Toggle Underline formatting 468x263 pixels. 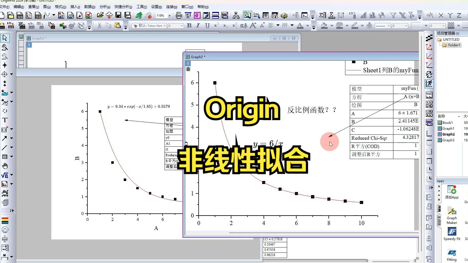(207, 25)
